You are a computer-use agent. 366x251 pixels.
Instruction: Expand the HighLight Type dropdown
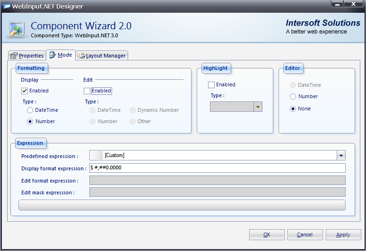pyautogui.click(x=258, y=107)
